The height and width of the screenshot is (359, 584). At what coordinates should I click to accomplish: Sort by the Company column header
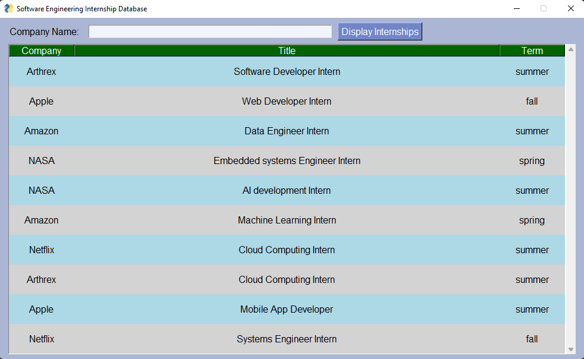pos(42,51)
